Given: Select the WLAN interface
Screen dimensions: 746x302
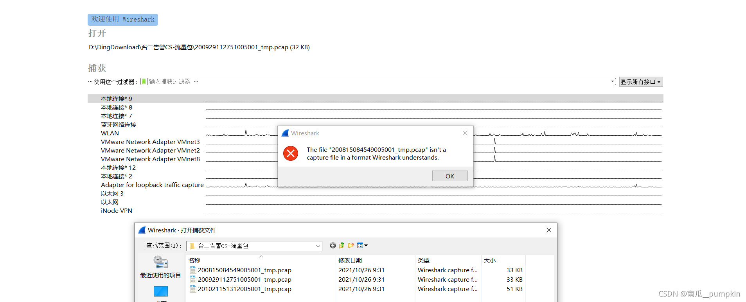Looking at the screenshot, I should pos(110,133).
